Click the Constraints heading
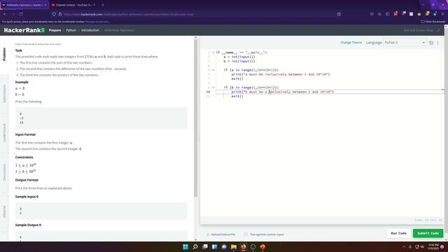The width and height of the screenshot is (448, 252). [24, 157]
